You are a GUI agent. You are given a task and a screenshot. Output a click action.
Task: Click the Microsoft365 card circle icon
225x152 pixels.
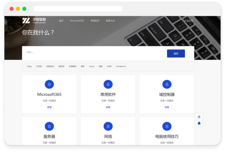(x=49, y=84)
